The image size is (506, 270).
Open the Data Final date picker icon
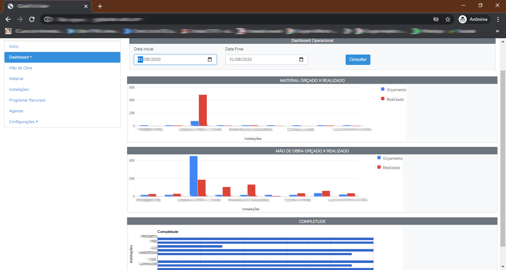coord(301,59)
